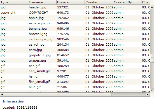Image resolution: width=154 pixels, height=112 pixels.
Task: Select the grapefruit.jpg row
Action: (x=75, y=55)
